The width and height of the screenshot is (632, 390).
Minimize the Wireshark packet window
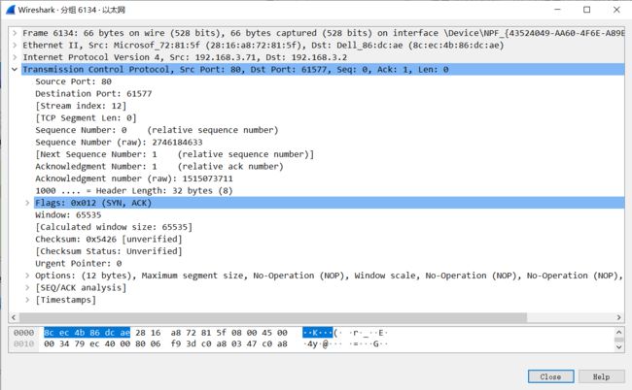pyautogui.click(x=557, y=10)
